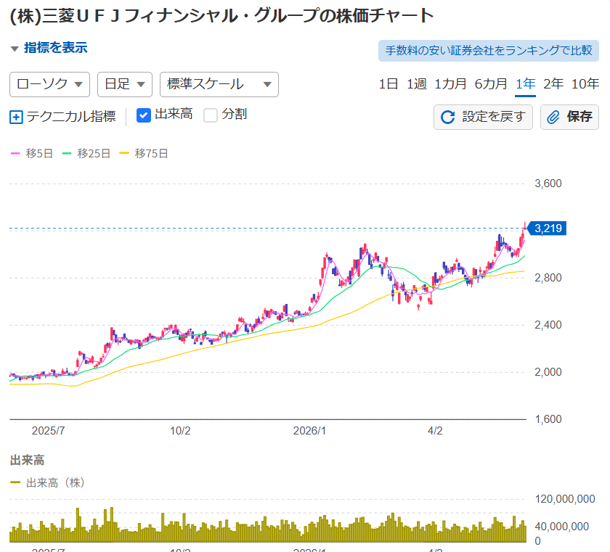
Task: Click the 設定を戻す reset button
Action: (x=483, y=117)
